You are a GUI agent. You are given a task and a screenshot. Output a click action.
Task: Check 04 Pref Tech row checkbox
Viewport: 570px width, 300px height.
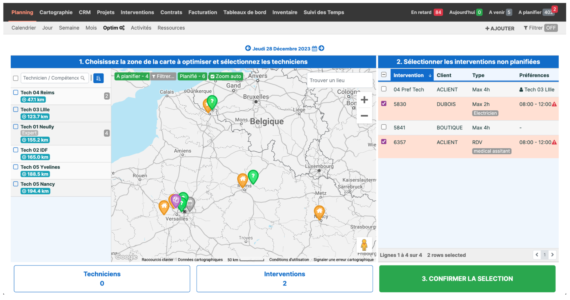coord(384,89)
